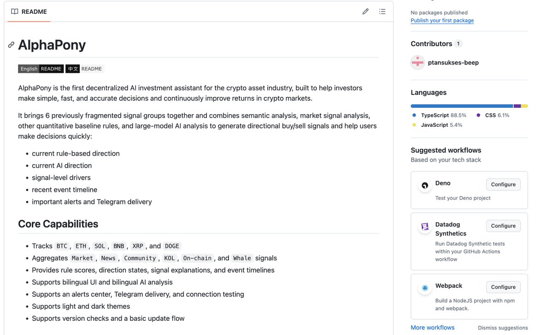Click the 'recent event timeline' bullet
This screenshot has height=335, width=553.
[x=65, y=189]
